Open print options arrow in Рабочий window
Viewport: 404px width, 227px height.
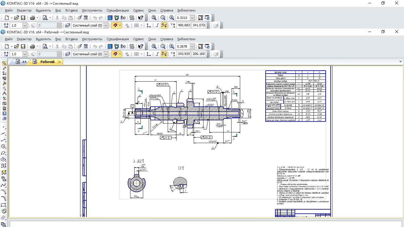click(37, 46)
